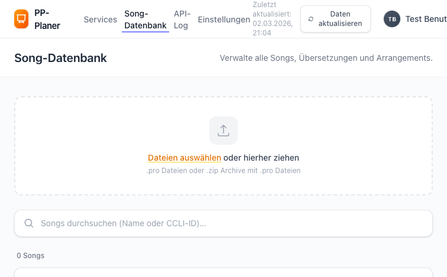This screenshot has height=277, width=447.
Task: Open the API-Log section
Action: [182, 19]
